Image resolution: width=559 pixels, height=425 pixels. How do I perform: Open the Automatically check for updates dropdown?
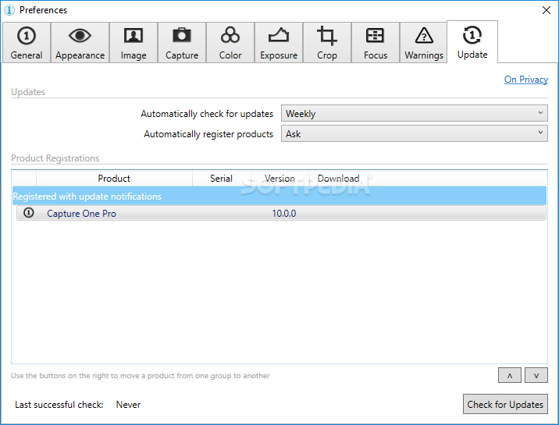[415, 114]
